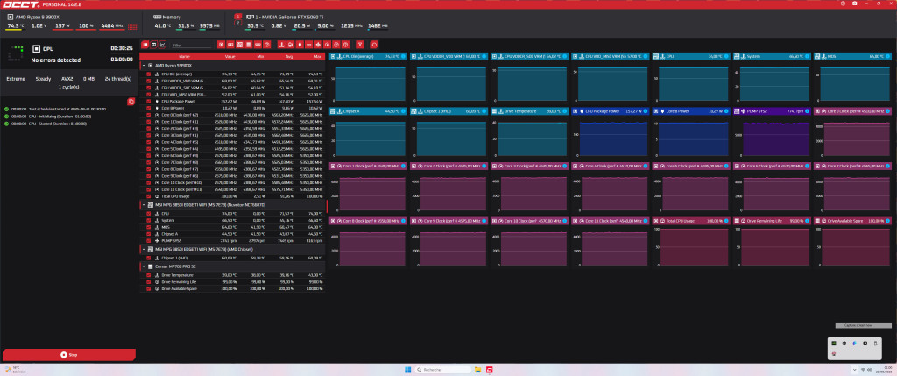Click the red copy log icon in left panel

[131, 102]
